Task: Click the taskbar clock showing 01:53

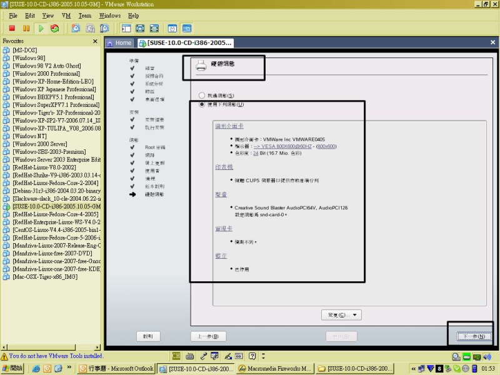Action: click(488, 369)
